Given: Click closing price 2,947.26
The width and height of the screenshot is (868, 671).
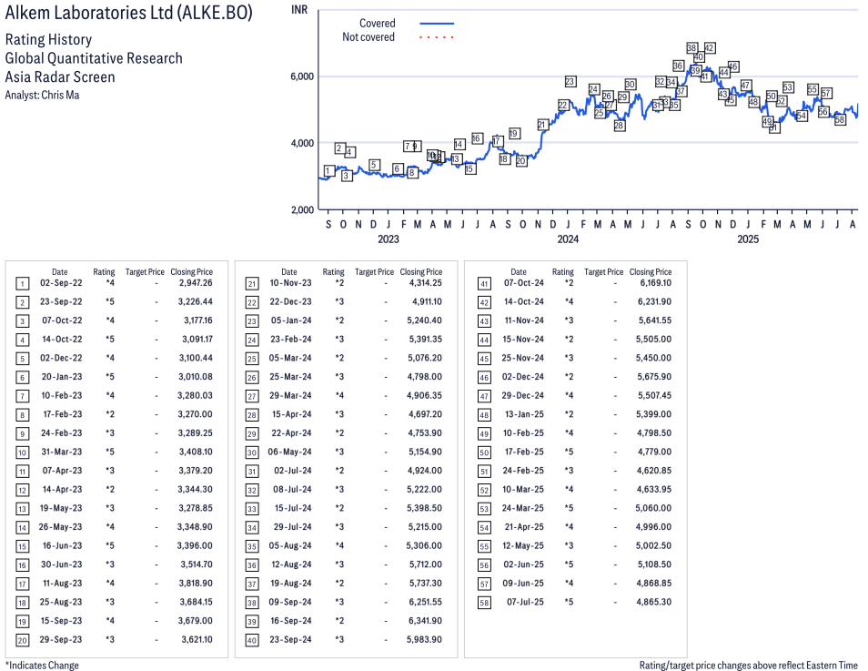Looking at the screenshot, I should tap(196, 283).
